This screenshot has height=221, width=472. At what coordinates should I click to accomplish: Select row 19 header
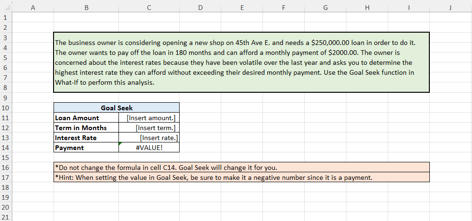click(6, 197)
